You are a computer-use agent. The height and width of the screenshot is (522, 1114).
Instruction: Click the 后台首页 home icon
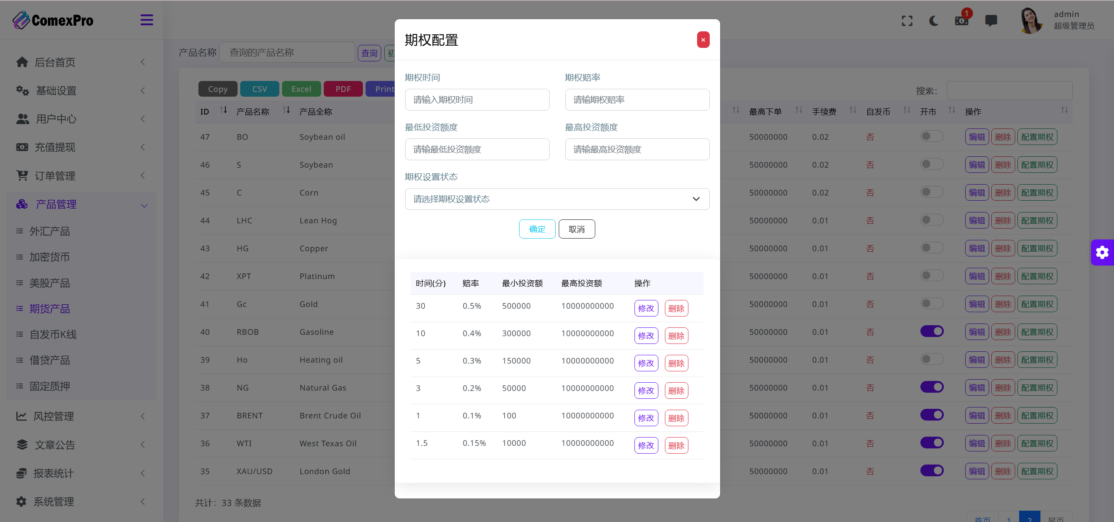pos(22,62)
